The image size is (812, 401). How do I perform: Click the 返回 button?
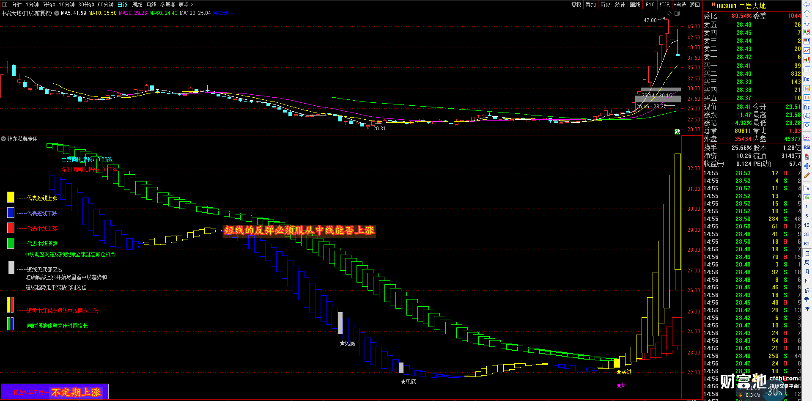click(x=695, y=5)
